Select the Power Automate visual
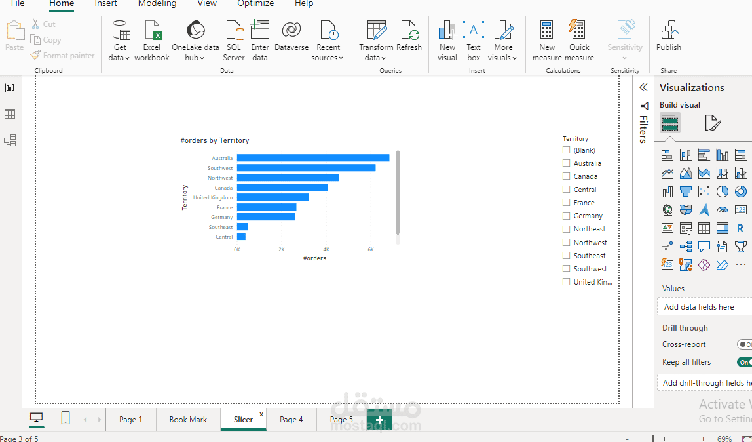The width and height of the screenshot is (752, 442). pyautogui.click(x=723, y=264)
